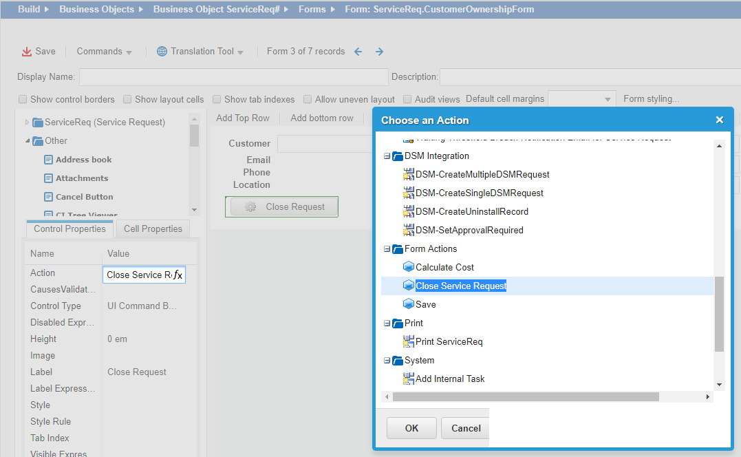
Task: Click the Add Internal Task icon
Action: pyautogui.click(x=409, y=379)
